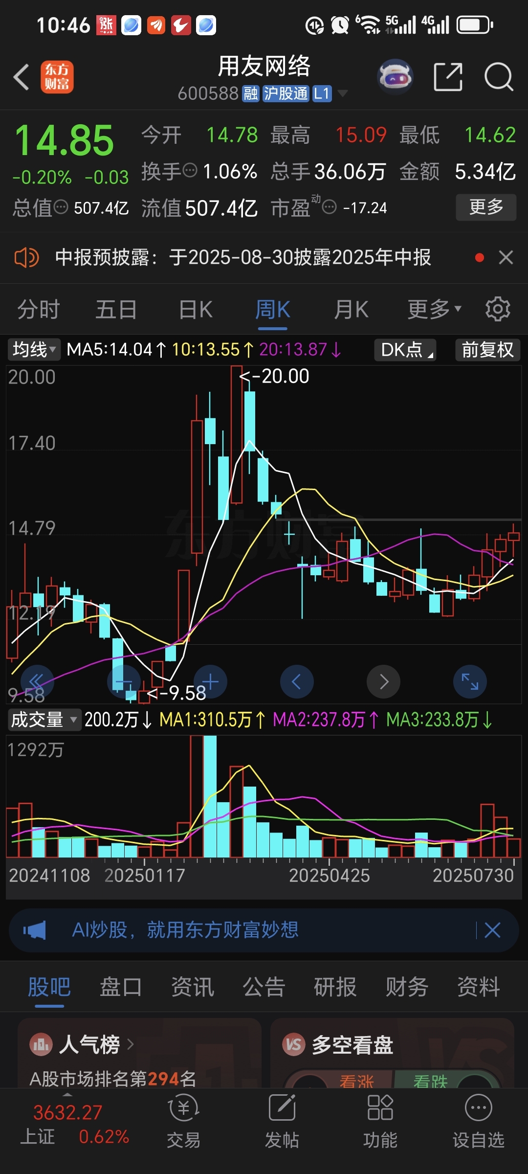The image size is (528, 1174).
Task: Open the 资料 tab
Action: [x=478, y=987]
